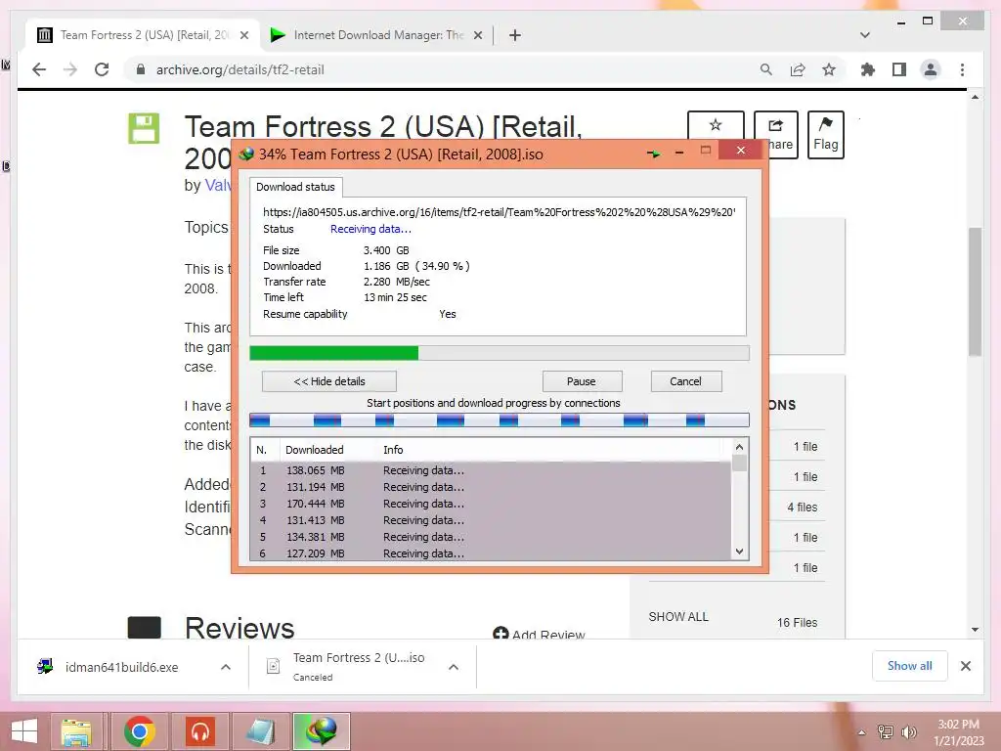The height and width of the screenshot is (751, 1001).
Task: Click the address bar URL archive.org/details/tf2-retail
Action: [240, 69]
